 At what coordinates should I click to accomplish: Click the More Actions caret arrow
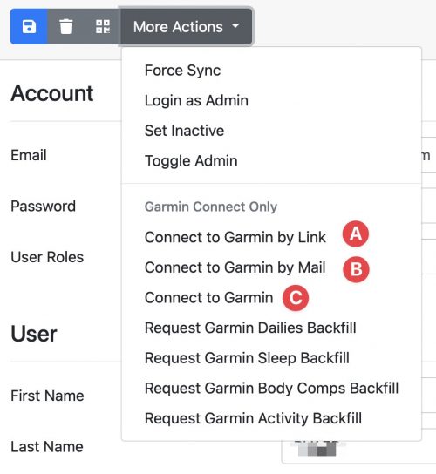coord(235,26)
